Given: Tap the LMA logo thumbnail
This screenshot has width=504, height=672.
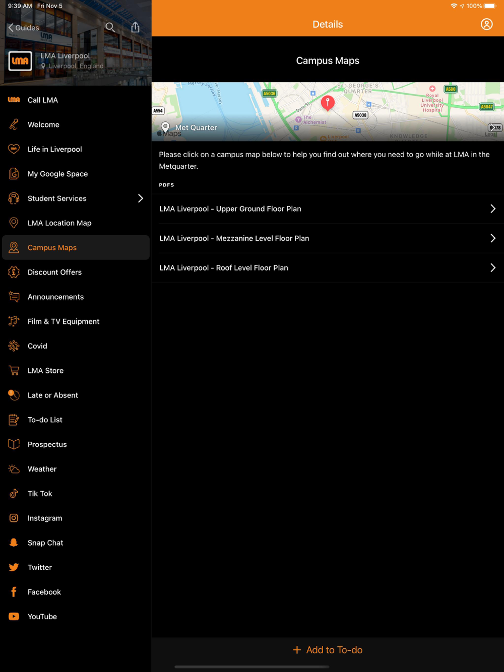Looking at the screenshot, I should (20, 61).
